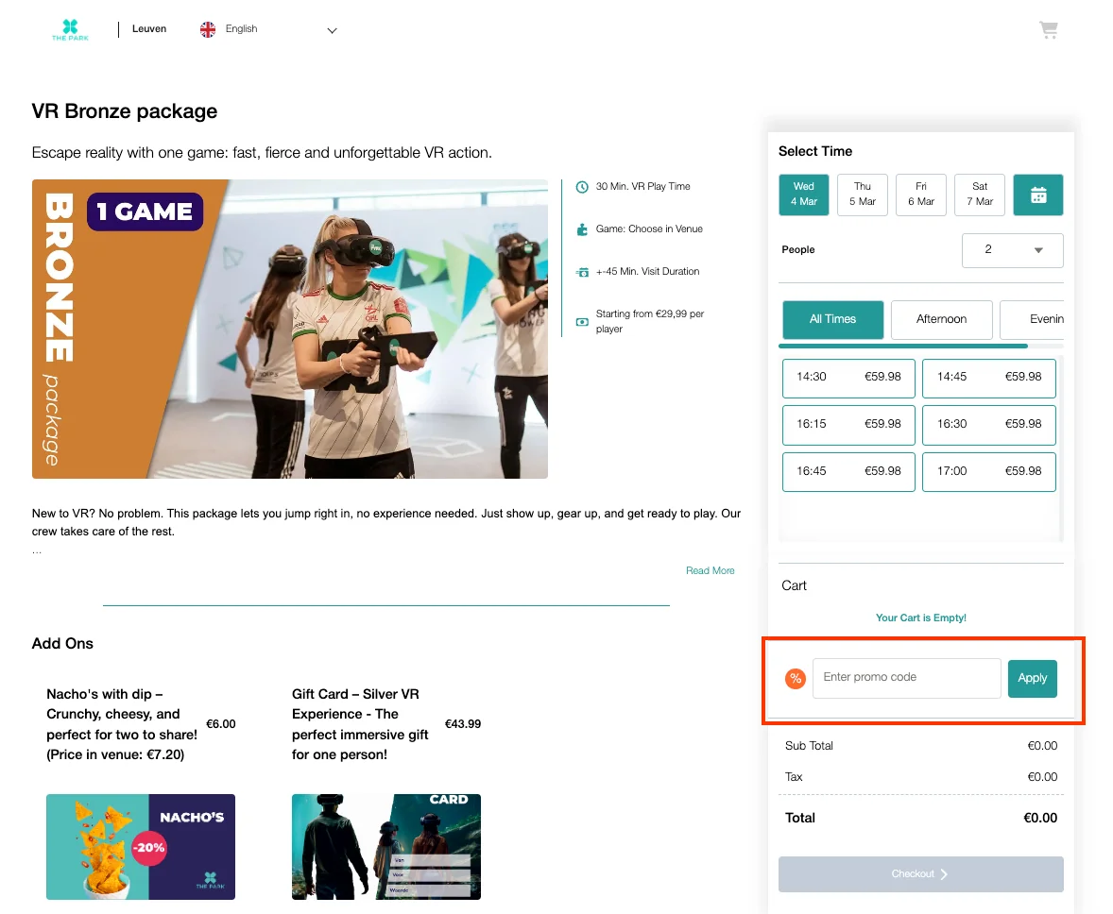Viewport: 1113px width, 914px height.
Task: Select the Wed 4 Mar date
Action: pos(804,195)
